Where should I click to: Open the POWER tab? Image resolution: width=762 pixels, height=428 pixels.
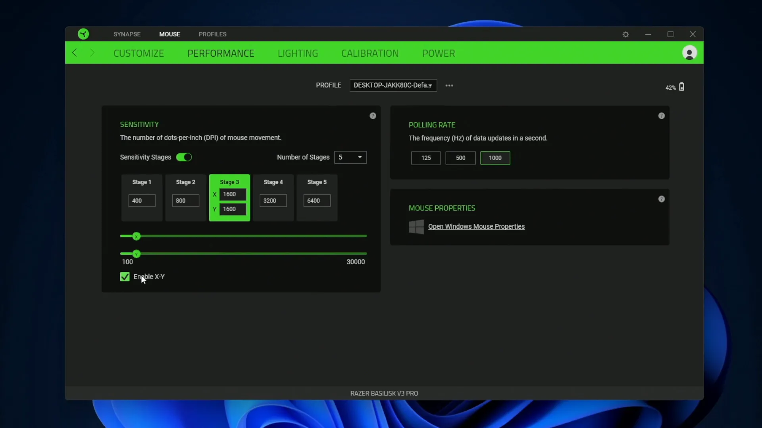(x=439, y=53)
